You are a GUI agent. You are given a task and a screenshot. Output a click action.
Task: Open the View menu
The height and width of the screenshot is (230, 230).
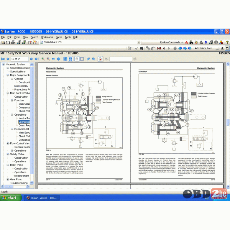click(x=26, y=37)
